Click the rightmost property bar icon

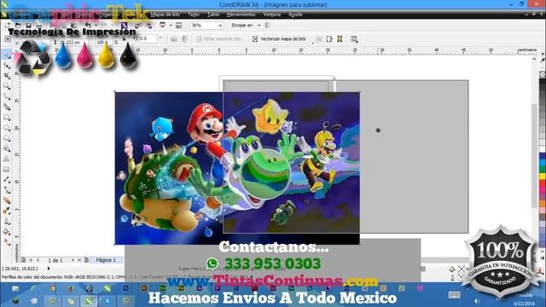pos(354,39)
